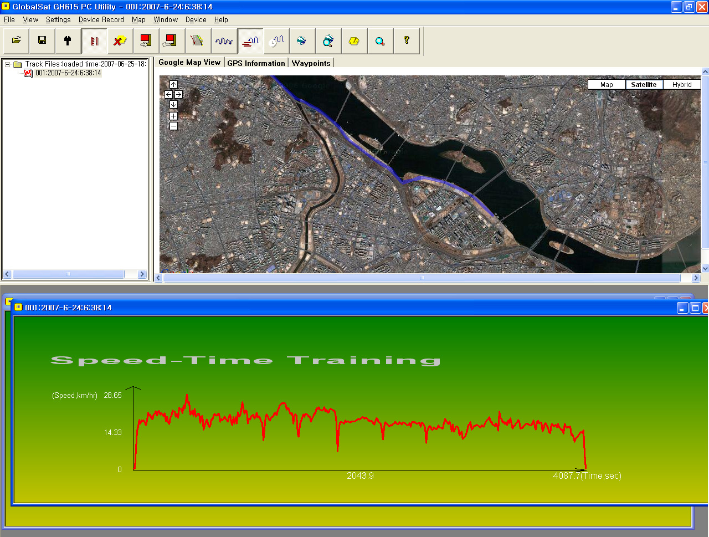The image size is (709, 537).
Task: Zoom in the map with plus button
Action: coord(173,116)
